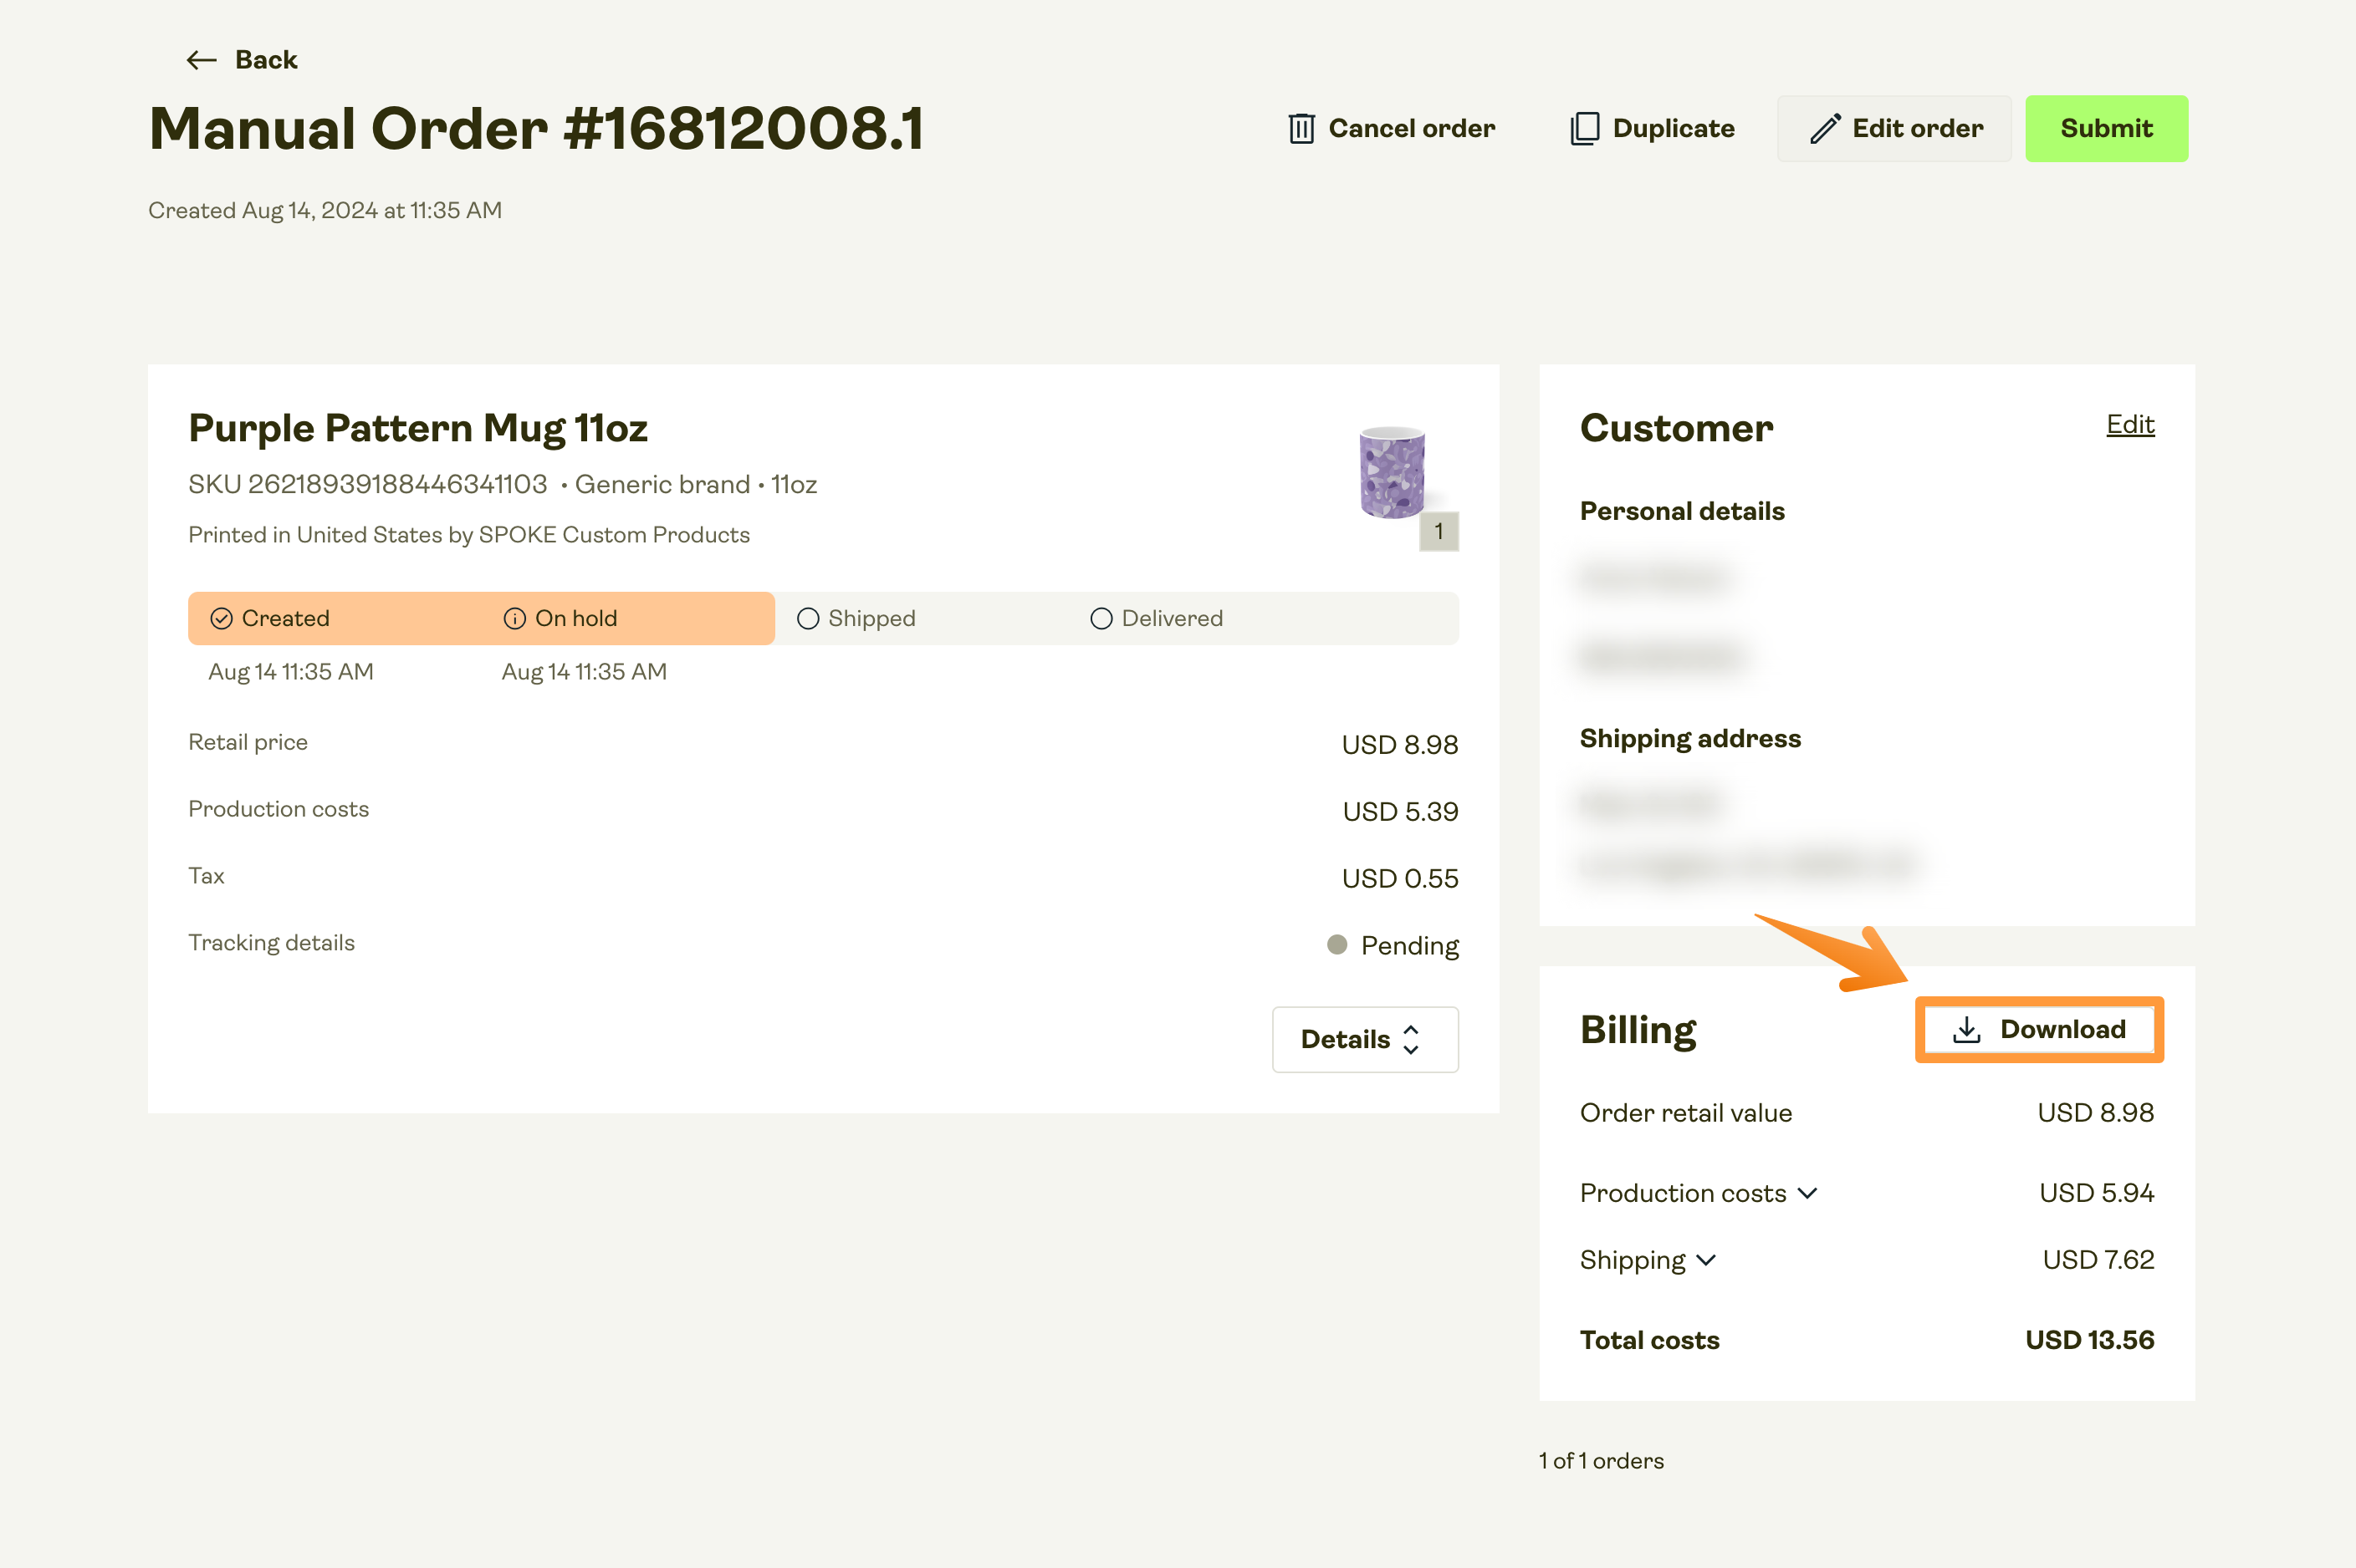Click the Back link text

coord(266,60)
